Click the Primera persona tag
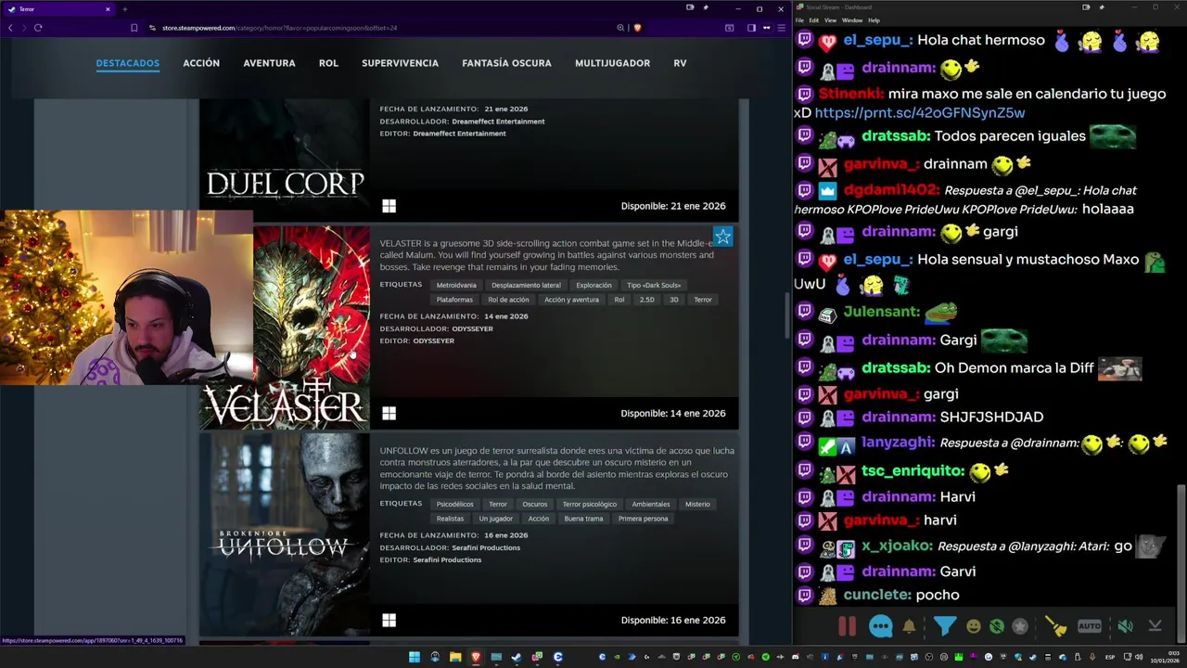Screen dimensions: 1187x668 [643, 519]
